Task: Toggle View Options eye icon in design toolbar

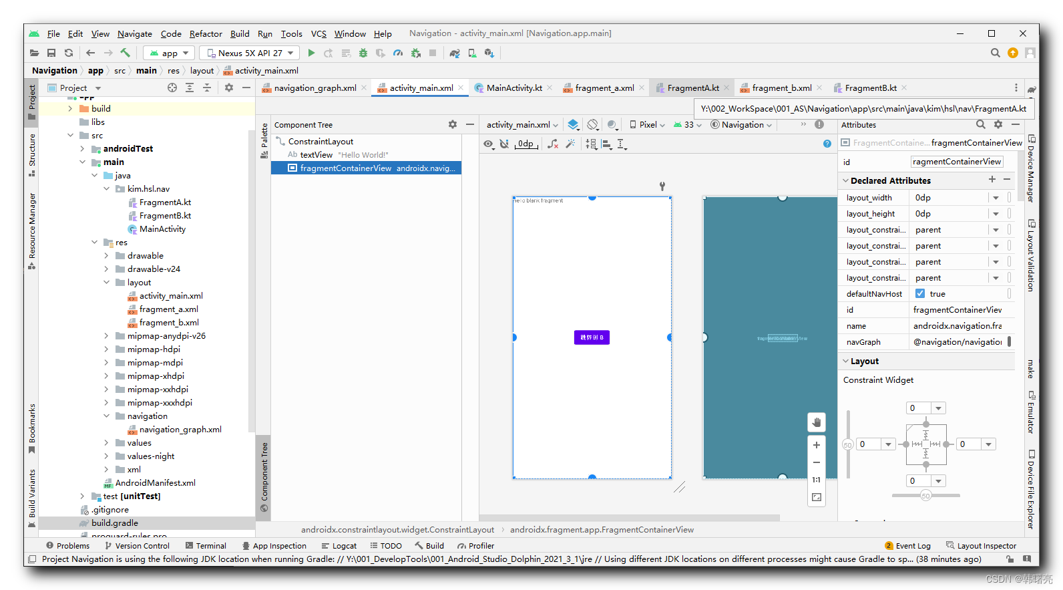Action: coord(489,144)
